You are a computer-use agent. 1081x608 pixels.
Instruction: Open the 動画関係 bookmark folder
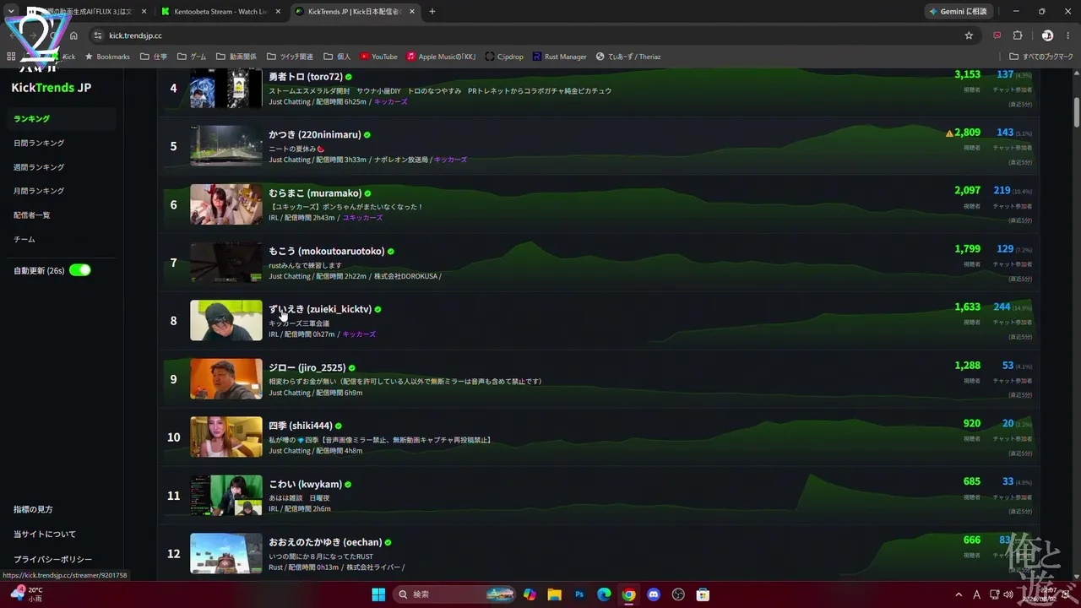(x=236, y=57)
